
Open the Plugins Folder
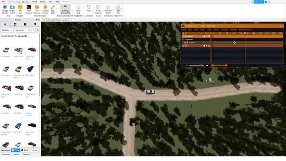point(12,9)
